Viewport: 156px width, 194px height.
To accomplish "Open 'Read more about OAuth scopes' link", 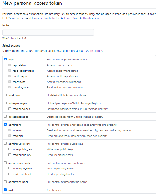I will point(82,51).
